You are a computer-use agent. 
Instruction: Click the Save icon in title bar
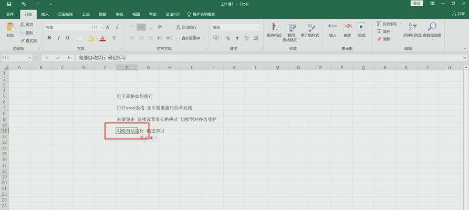point(9,4)
